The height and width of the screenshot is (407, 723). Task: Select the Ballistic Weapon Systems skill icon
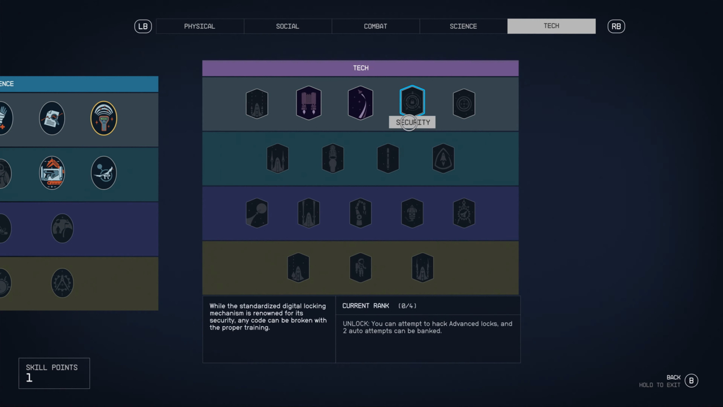coord(257,103)
